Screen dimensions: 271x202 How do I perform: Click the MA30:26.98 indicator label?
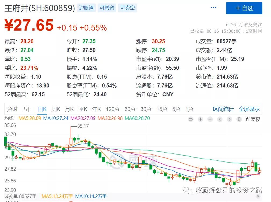click(110, 118)
